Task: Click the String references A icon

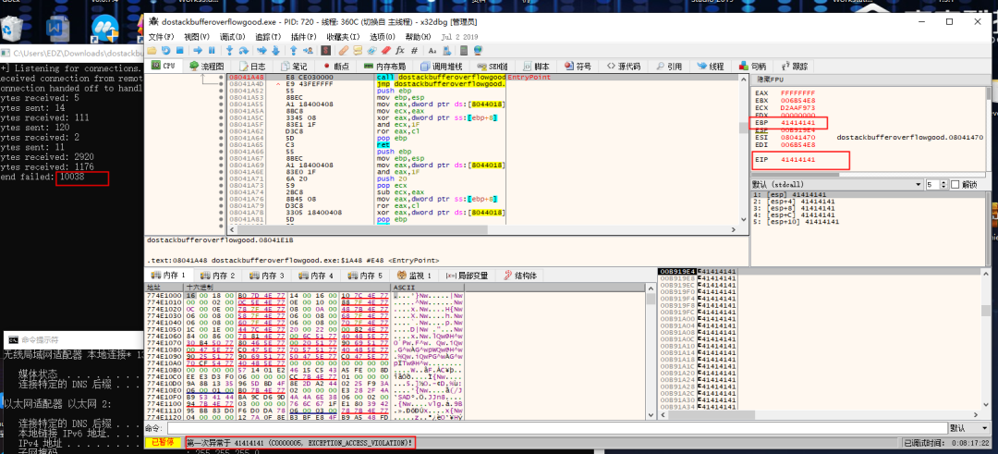Action: 432,50
